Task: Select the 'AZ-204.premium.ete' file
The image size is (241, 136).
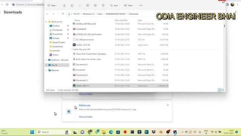Action: click(120, 40)
